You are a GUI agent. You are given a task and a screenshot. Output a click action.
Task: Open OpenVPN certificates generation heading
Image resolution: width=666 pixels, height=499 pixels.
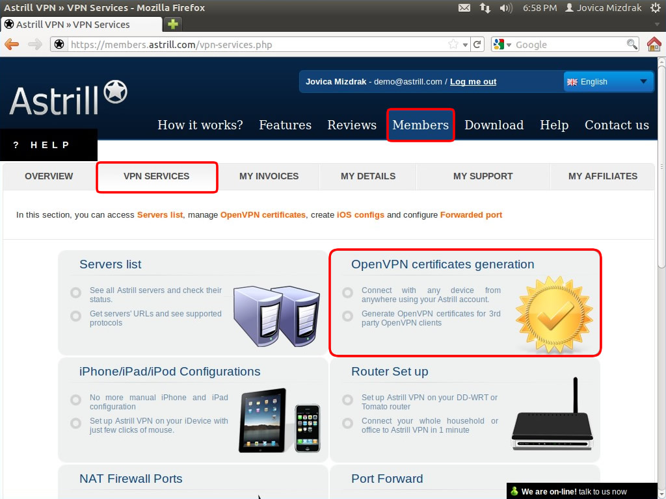[442, 264]
